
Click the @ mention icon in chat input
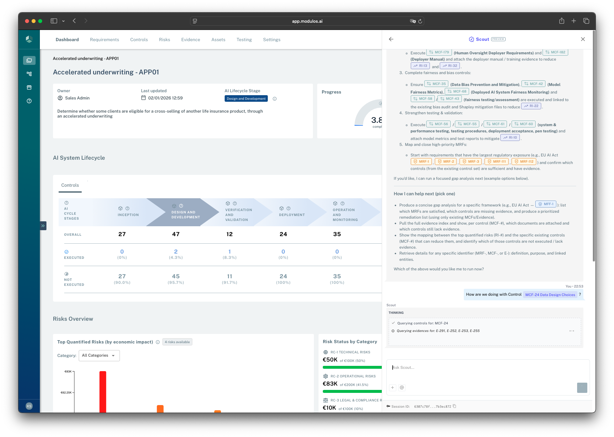pos(402,388)
